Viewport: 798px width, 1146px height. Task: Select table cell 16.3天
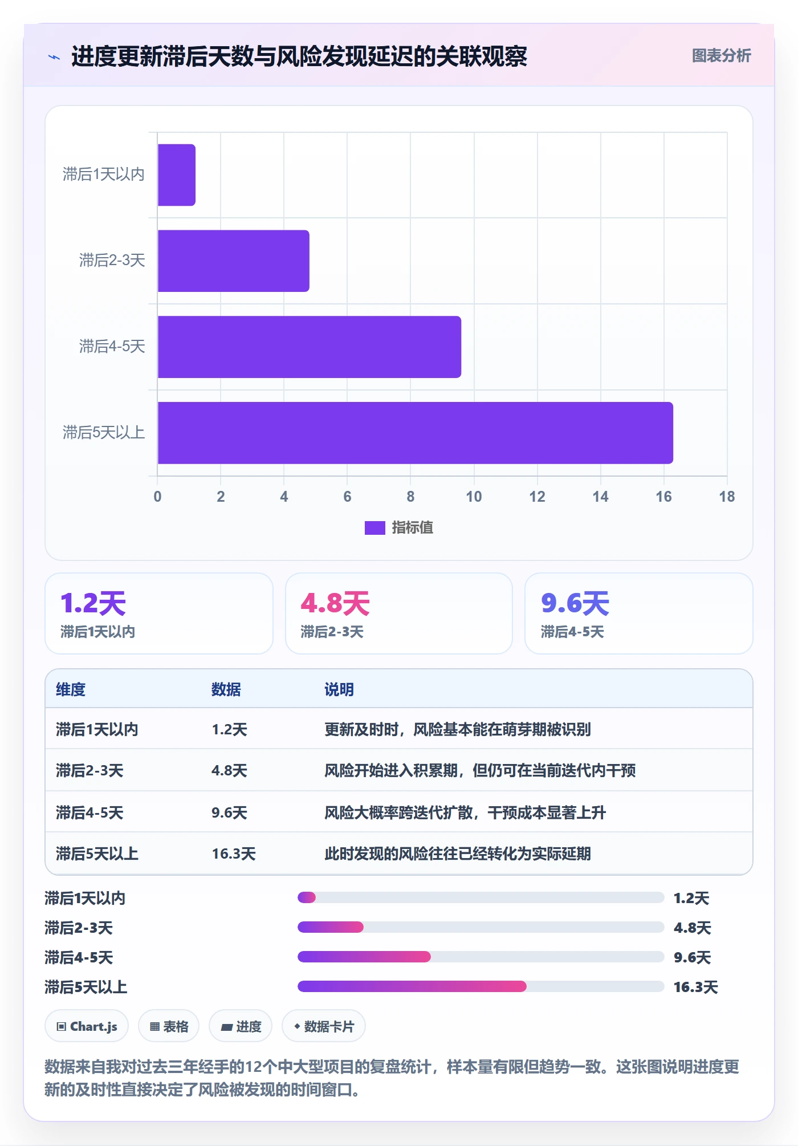click(234, 854)
